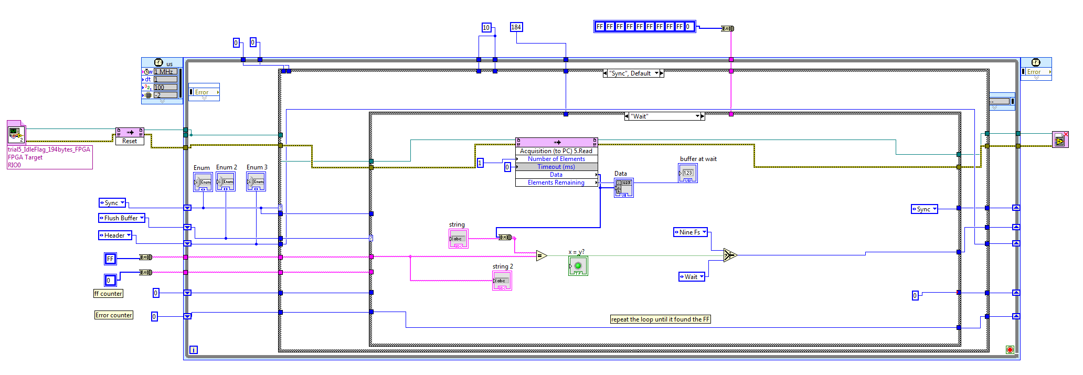The image size is (1083, 375).
Task: Click the ff counter 0 constant
Action: tap(156, 293)
